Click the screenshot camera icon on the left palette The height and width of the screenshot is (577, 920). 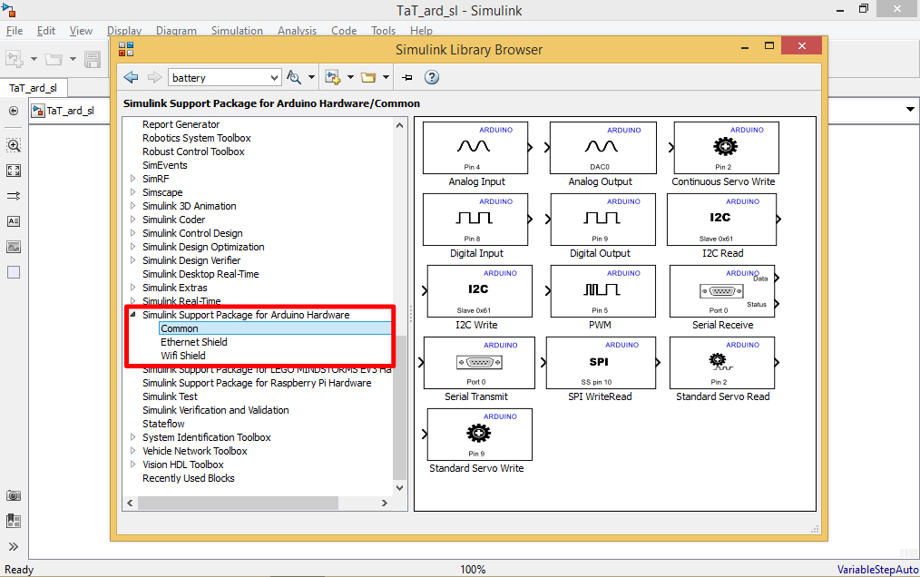[14, 495]
